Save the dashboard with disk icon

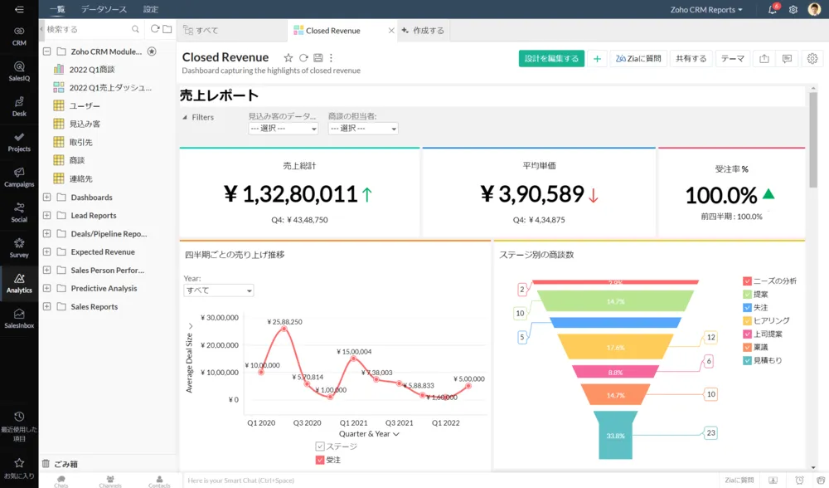(x=318, y=58)
